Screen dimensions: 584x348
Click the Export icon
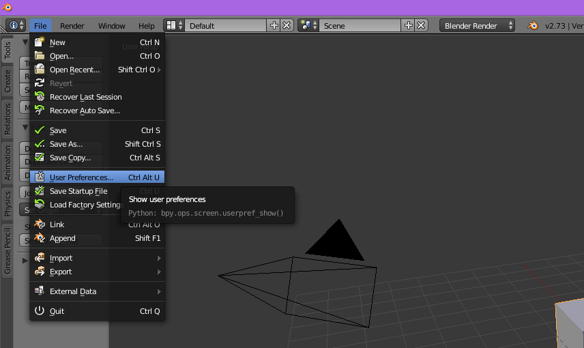click(40, 272)
